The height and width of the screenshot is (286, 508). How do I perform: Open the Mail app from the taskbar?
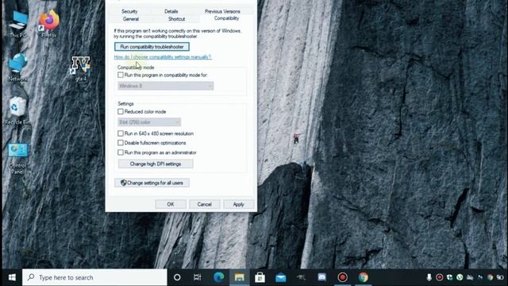point(280,277)
